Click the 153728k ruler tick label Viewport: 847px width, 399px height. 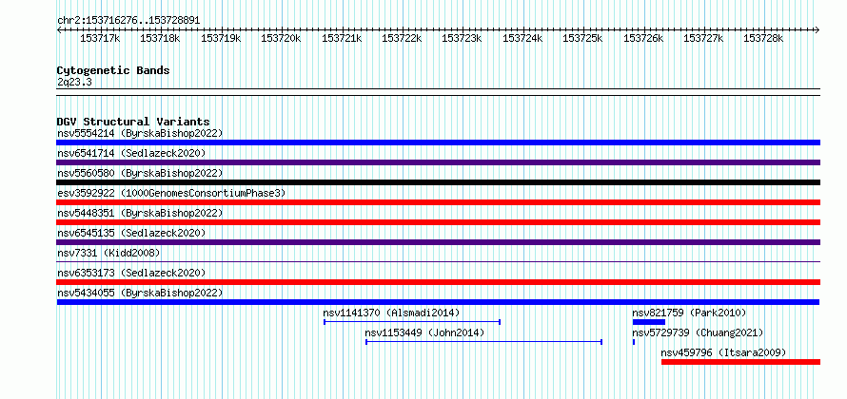click(x=764, y=39)
